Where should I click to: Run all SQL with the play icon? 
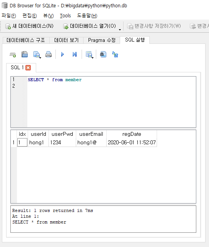tap(62, 55)
